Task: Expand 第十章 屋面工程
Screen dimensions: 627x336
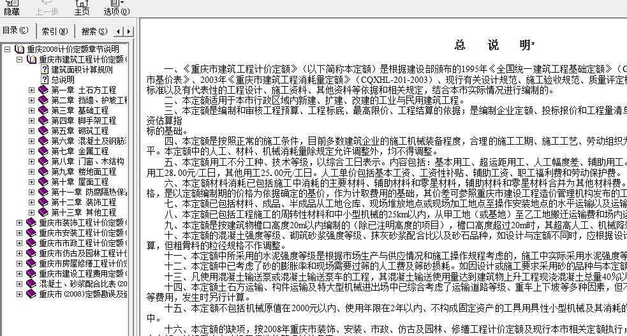Action: (31, 182)
